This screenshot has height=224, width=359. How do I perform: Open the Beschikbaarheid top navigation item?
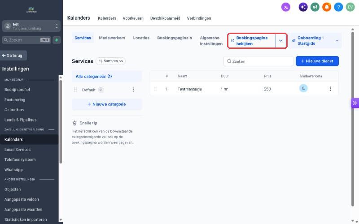165,18
